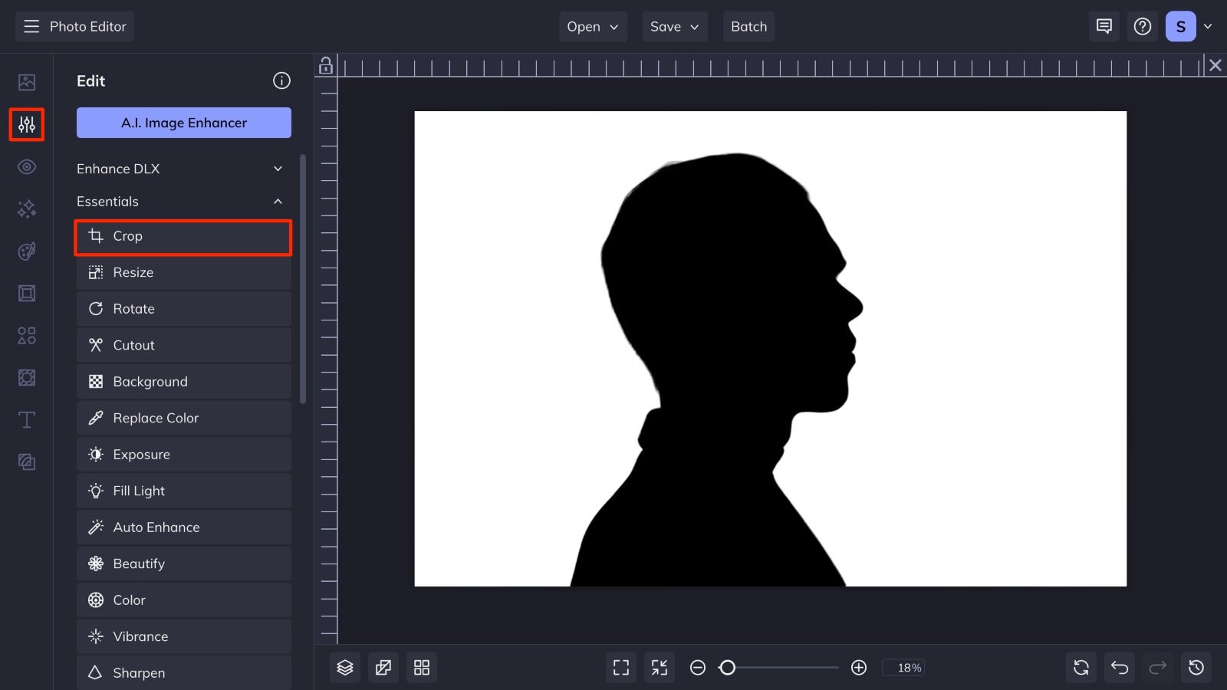This screenshot has width=1227, height=690.
Task: Open the Effects sparkle icon in the sidebar
Action: coord(26,209)
